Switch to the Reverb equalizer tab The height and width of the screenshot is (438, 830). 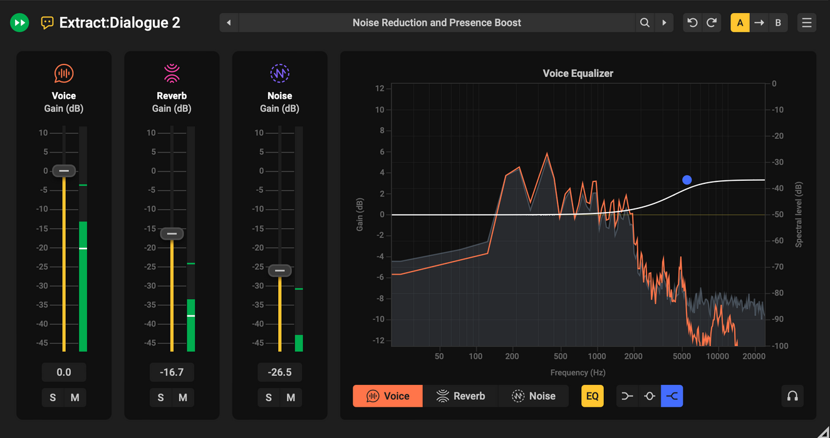[x=460, y=396]
